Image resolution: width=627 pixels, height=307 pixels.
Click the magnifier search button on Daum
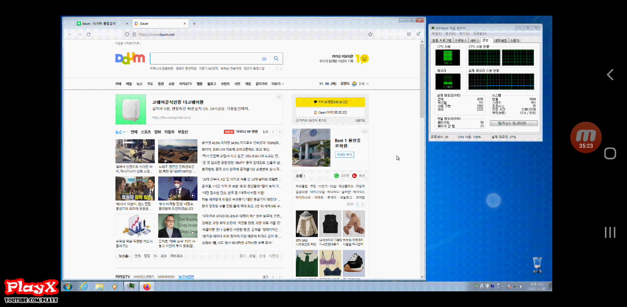pyautogui.click(x=276, y=59)
